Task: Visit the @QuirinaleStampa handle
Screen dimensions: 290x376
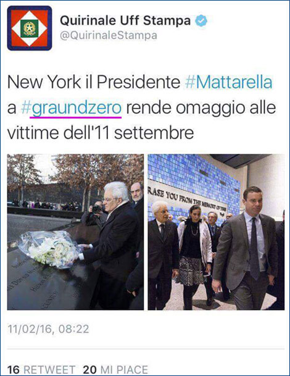Action: coord(109,35)
